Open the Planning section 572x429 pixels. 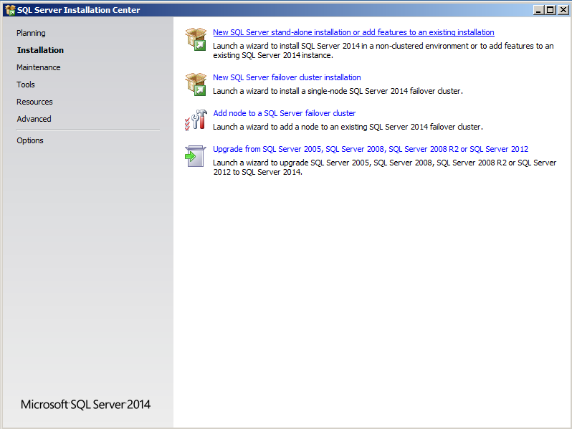(31, 33)
